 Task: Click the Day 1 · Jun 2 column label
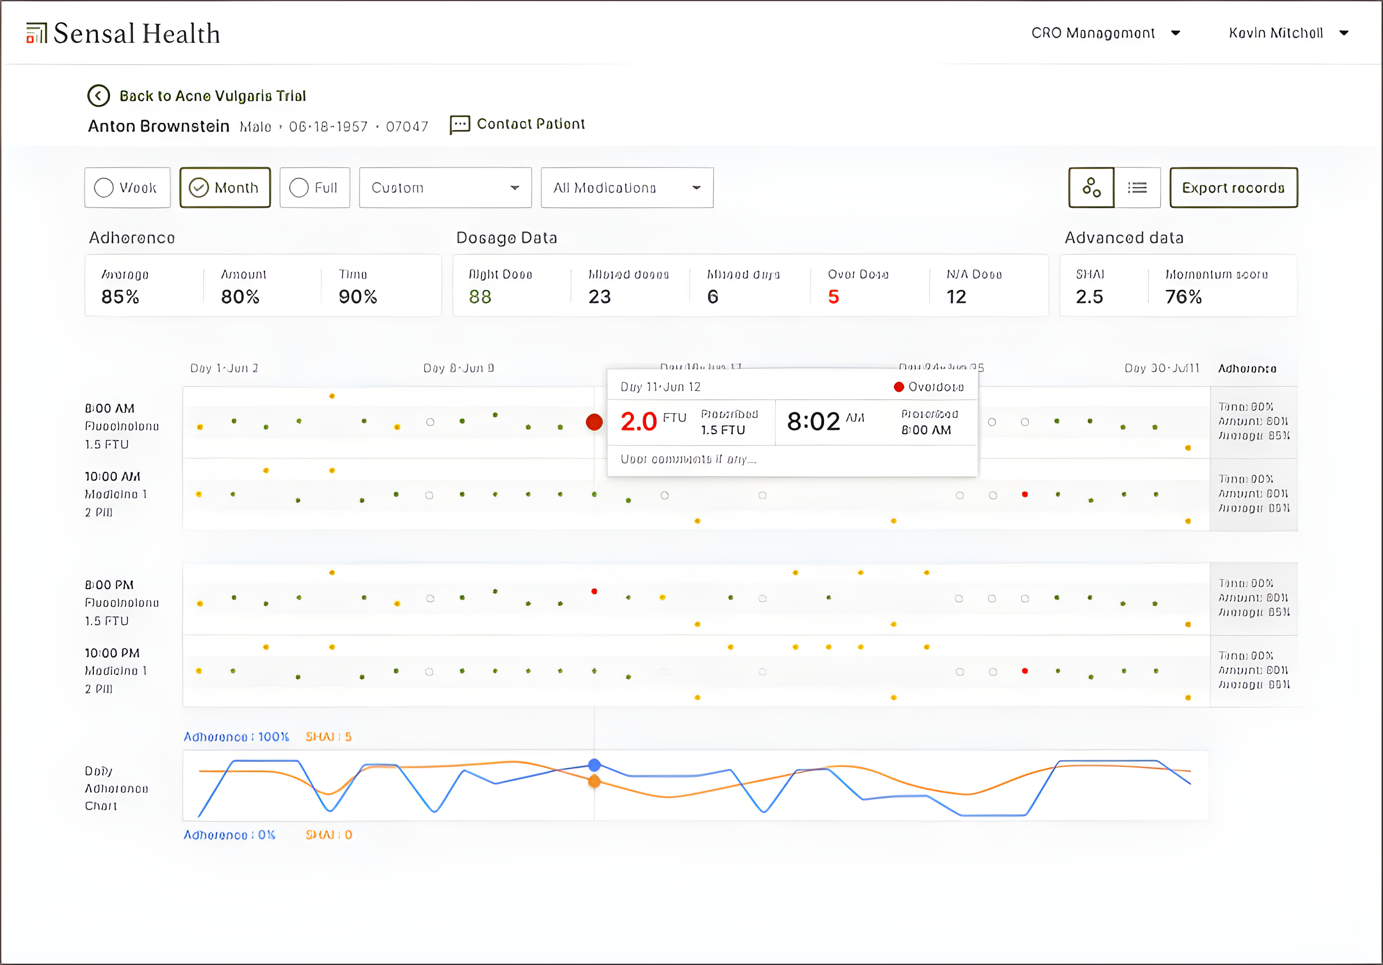224,368
